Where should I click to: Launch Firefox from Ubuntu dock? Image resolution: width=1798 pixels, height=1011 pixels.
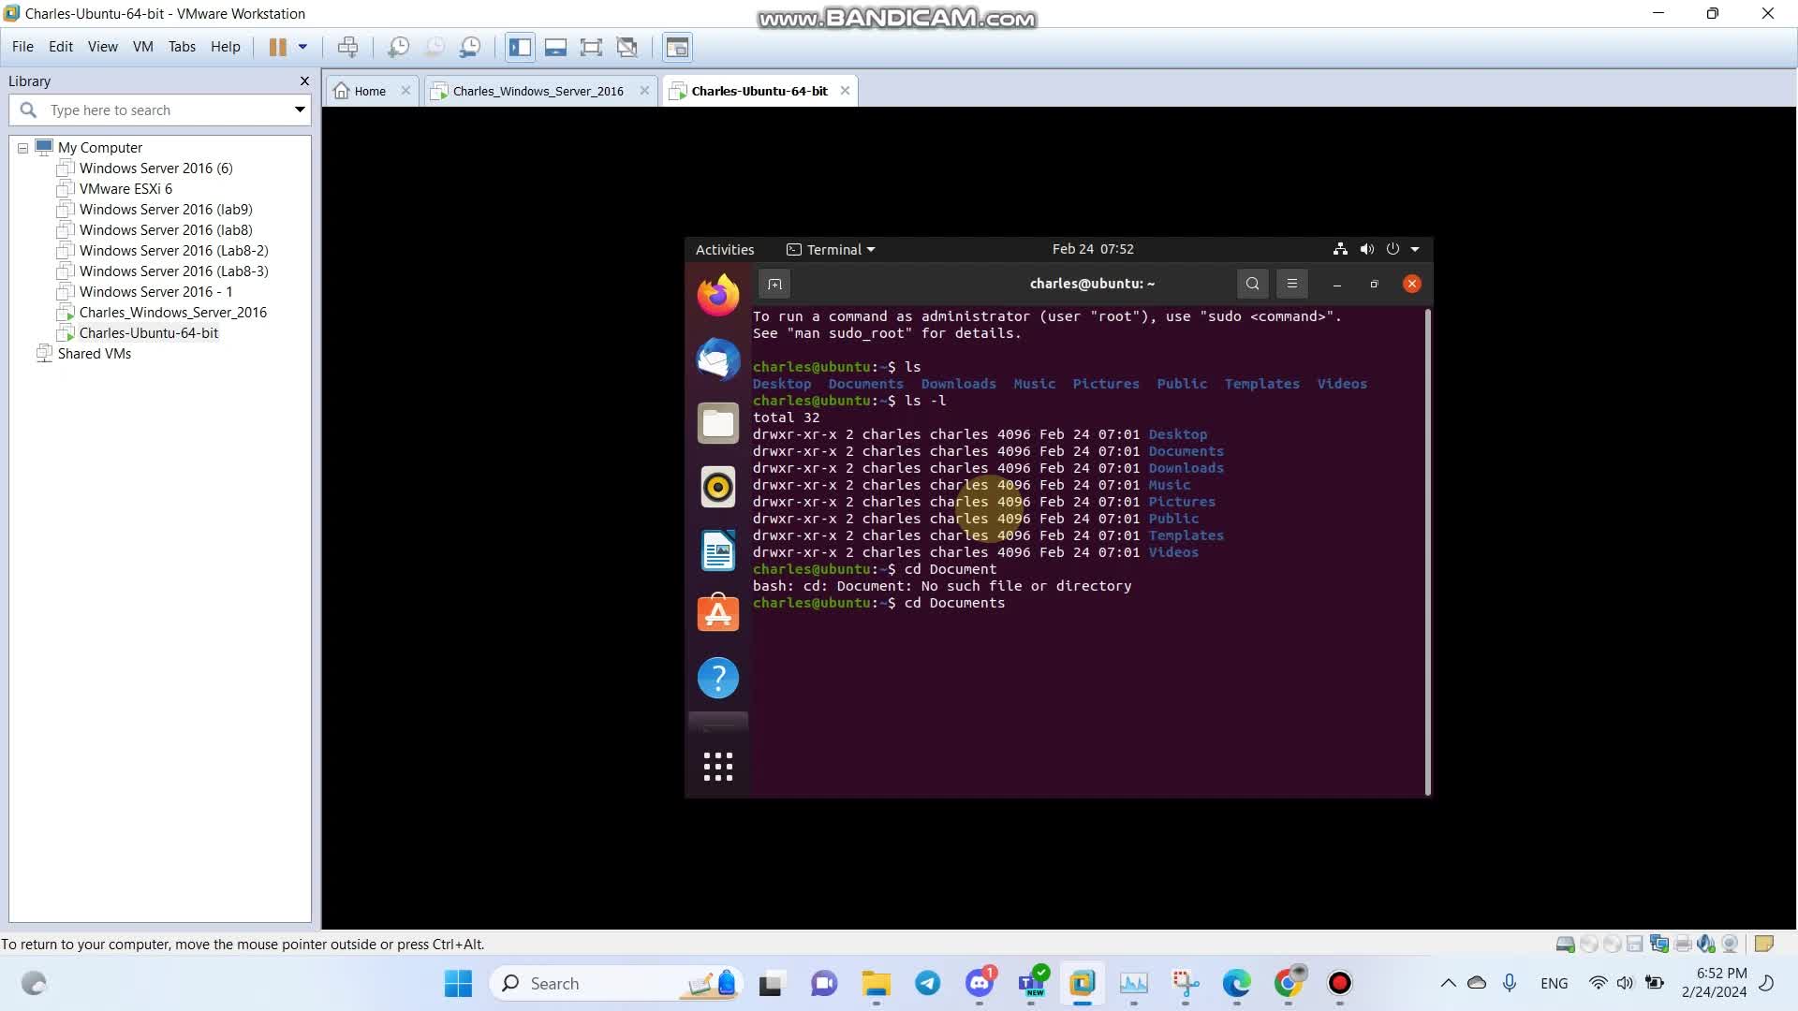[x=718, y=295]
